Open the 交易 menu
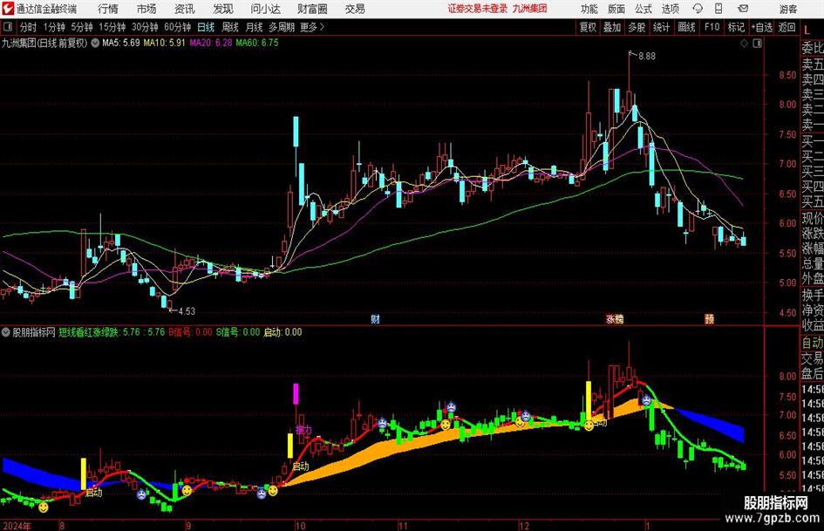The image size is (824, 531). tap(355, 9)
